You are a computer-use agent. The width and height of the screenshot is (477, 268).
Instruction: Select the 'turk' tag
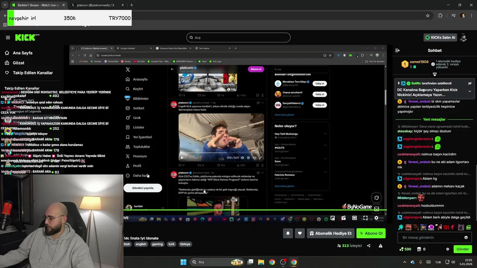coord(171,244)
